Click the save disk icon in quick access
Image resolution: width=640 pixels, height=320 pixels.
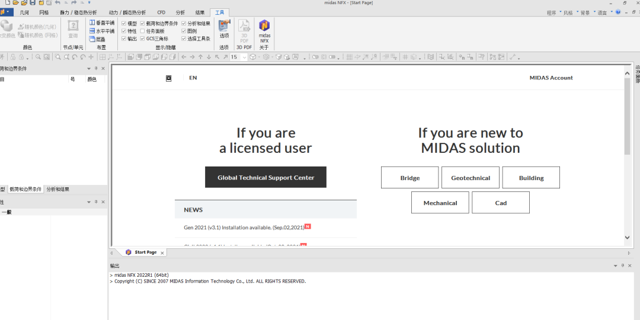[x=33, y=2]
